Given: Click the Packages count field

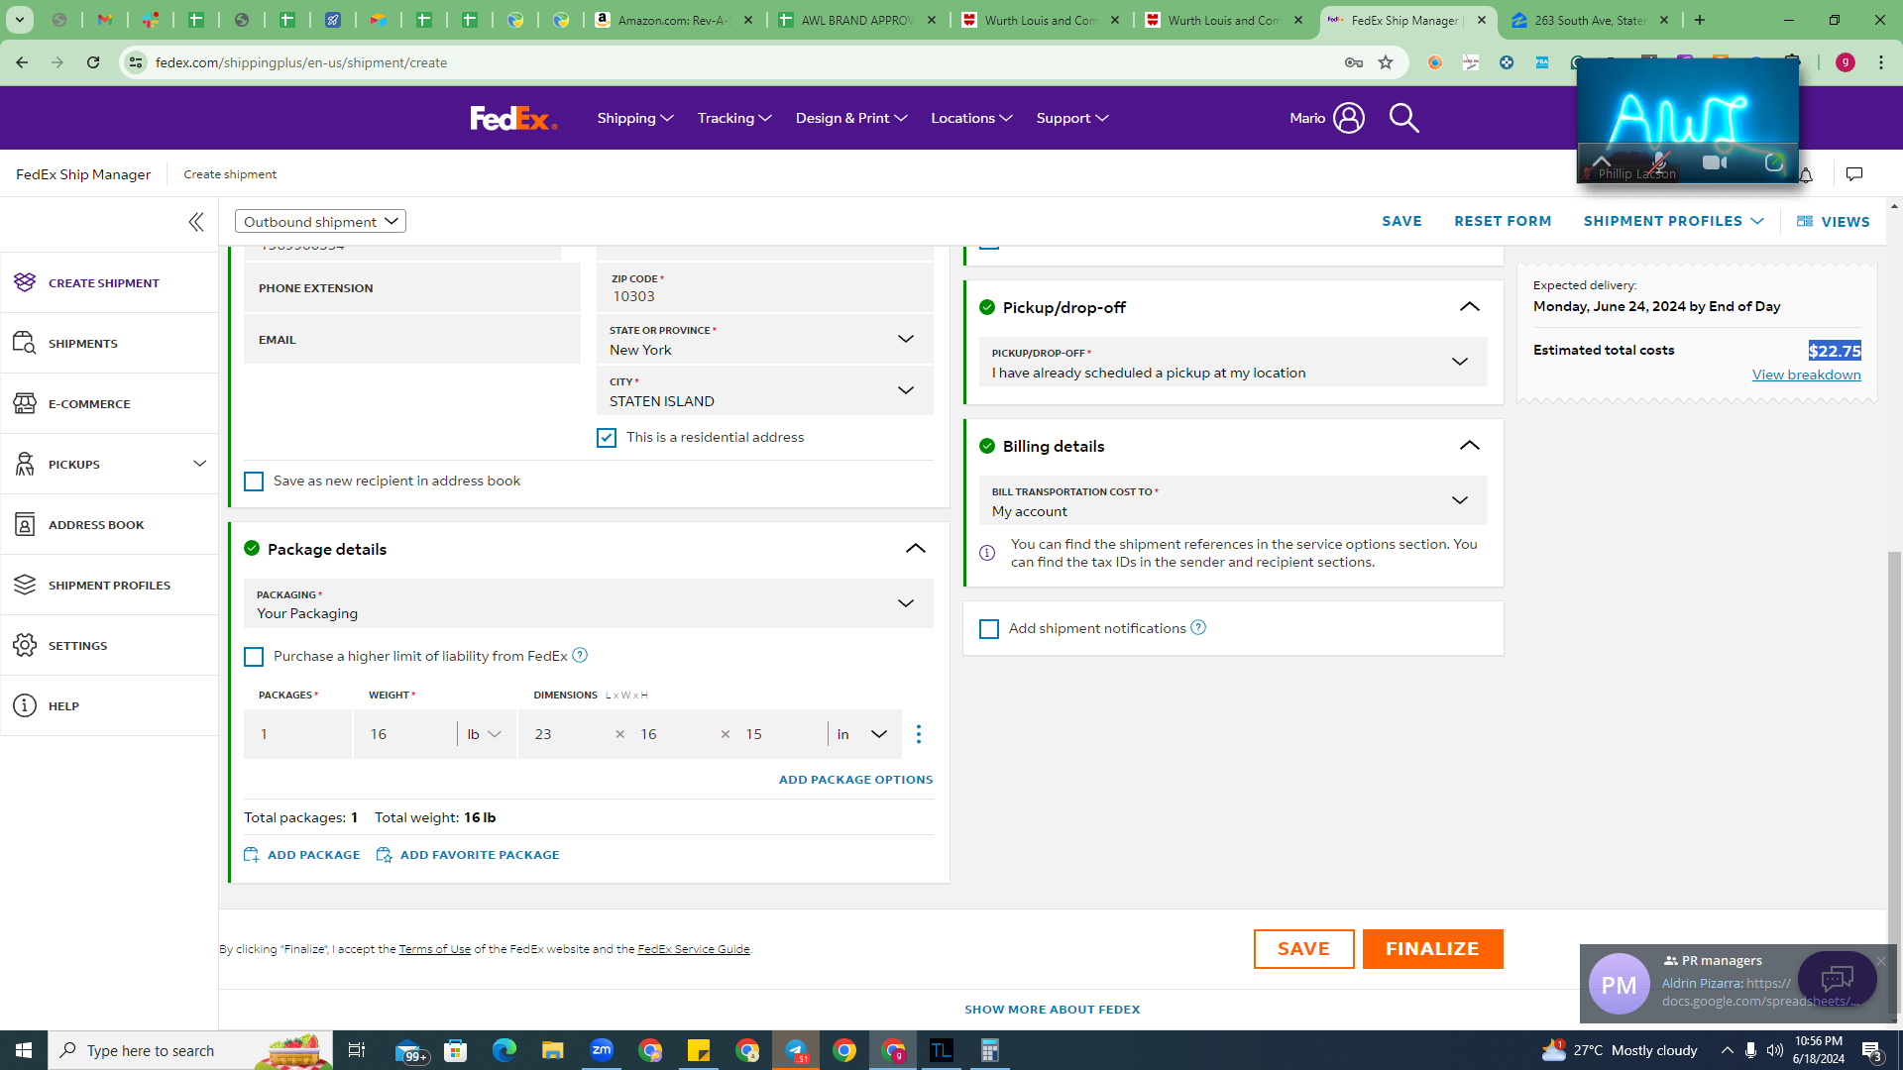Looking at the screenshot, I should pyautogui.click(x=297, y=734).
